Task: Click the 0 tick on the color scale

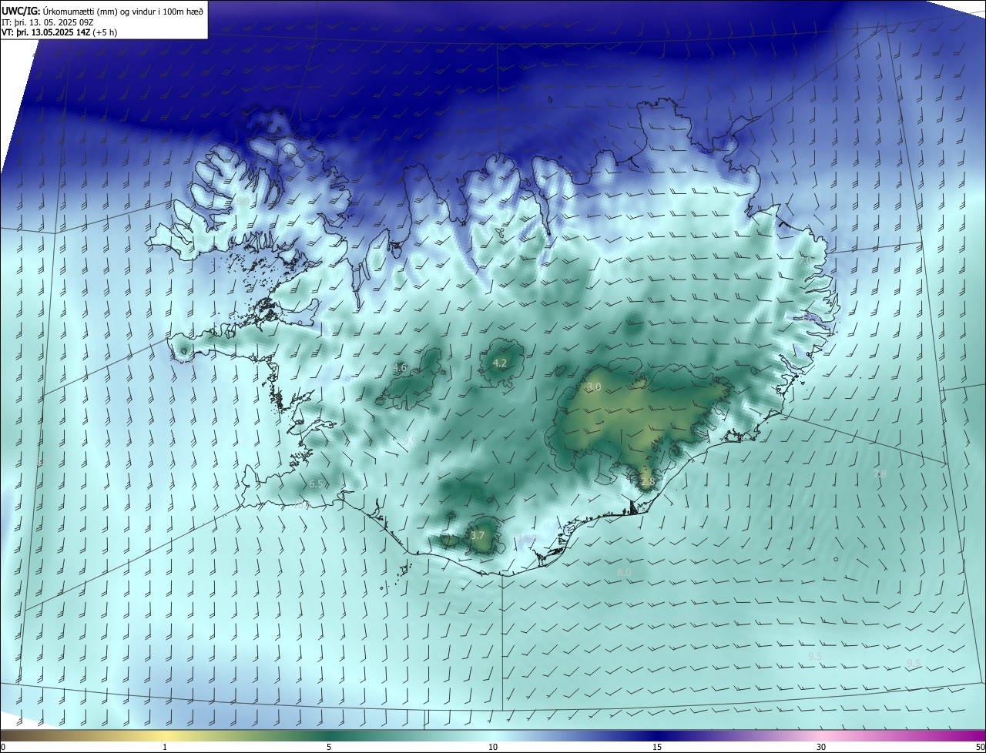Action: [x=3, y=747]
